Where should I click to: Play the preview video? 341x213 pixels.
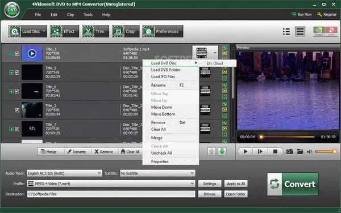246,151
